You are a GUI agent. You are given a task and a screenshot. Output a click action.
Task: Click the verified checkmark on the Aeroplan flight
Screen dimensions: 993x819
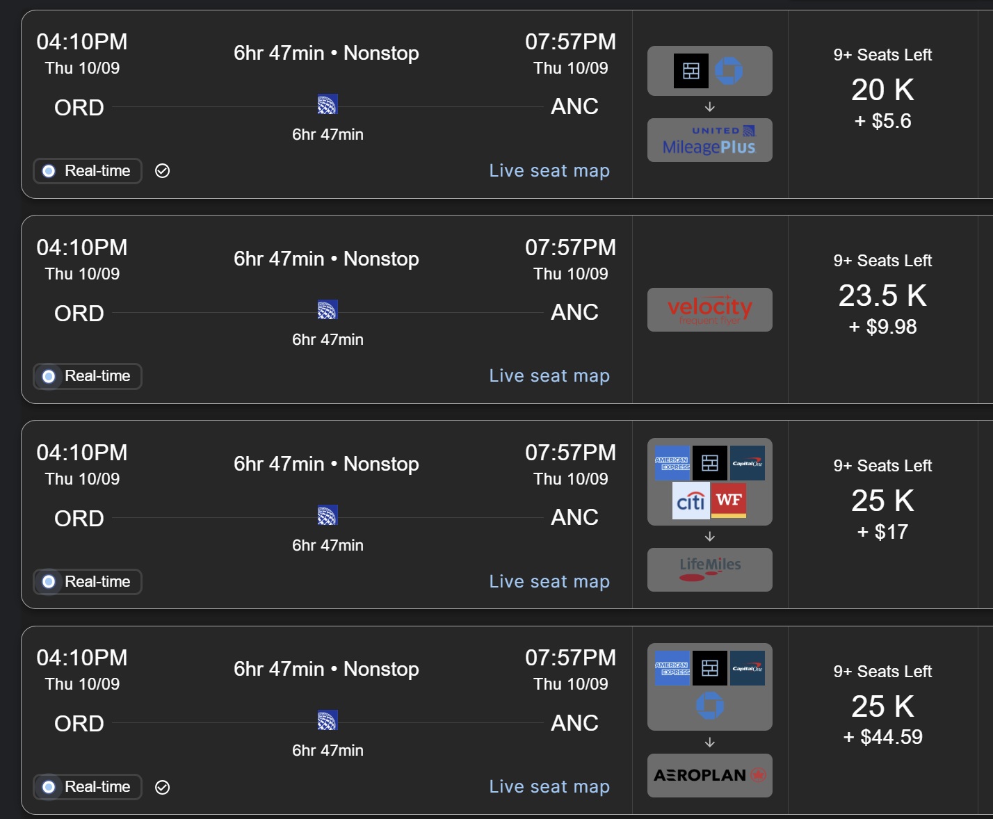(163, 787)
